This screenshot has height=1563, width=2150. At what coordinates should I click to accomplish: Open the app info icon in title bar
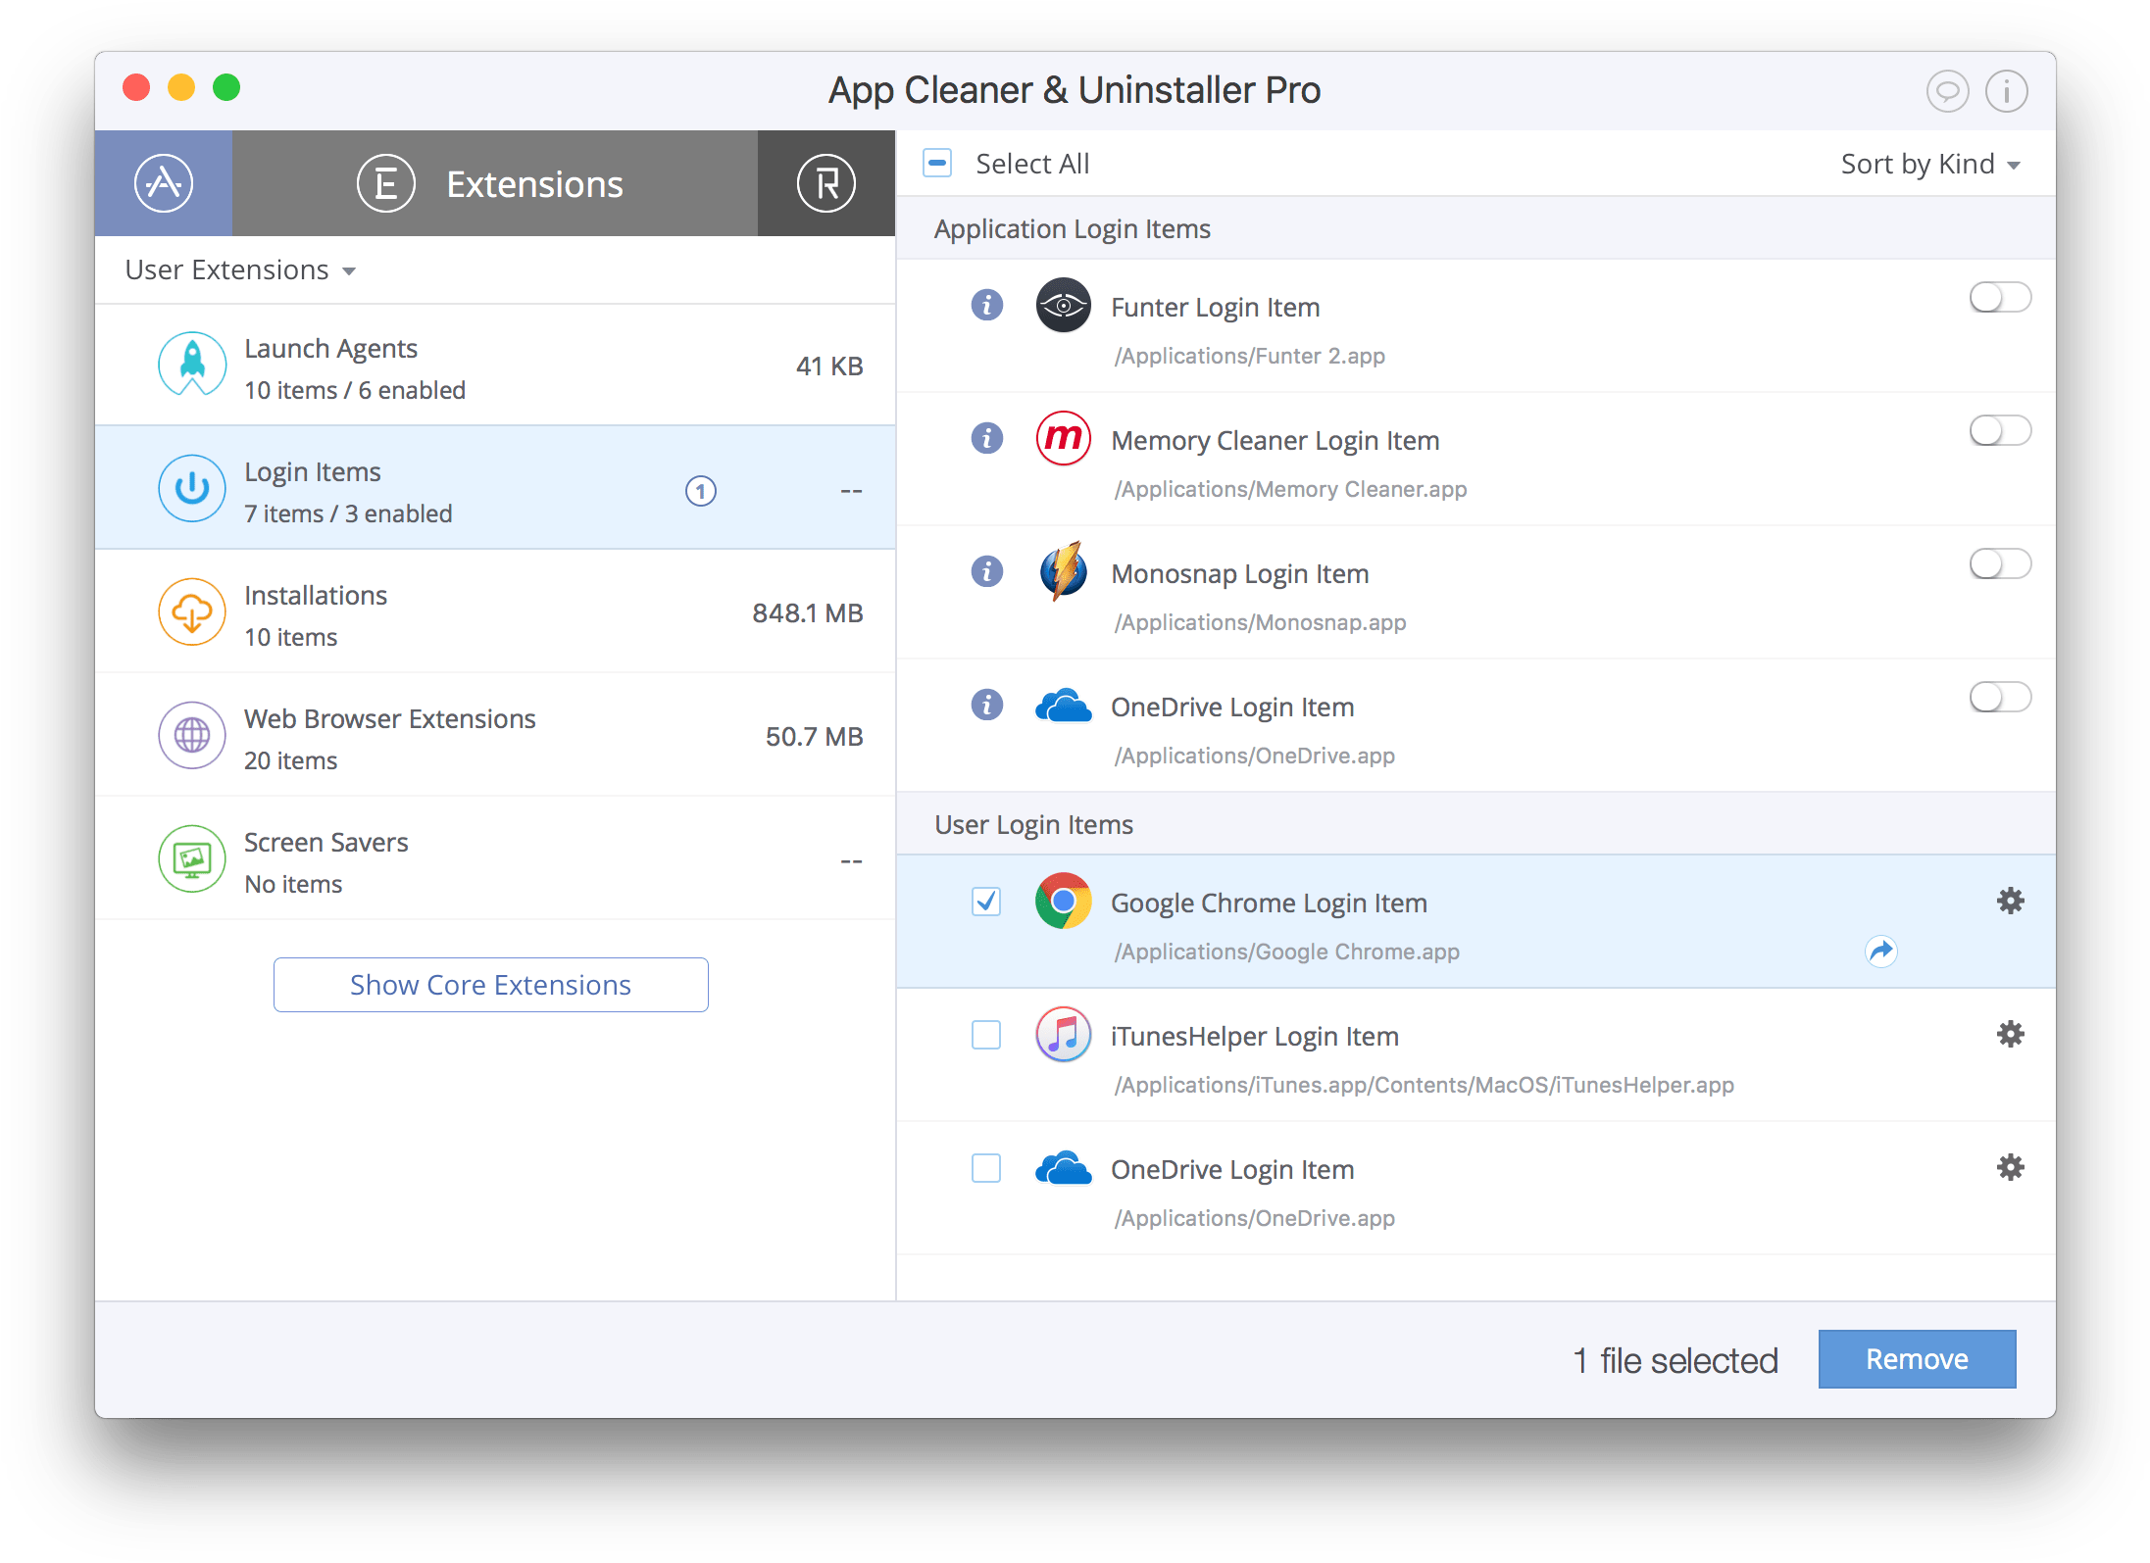2006,91
